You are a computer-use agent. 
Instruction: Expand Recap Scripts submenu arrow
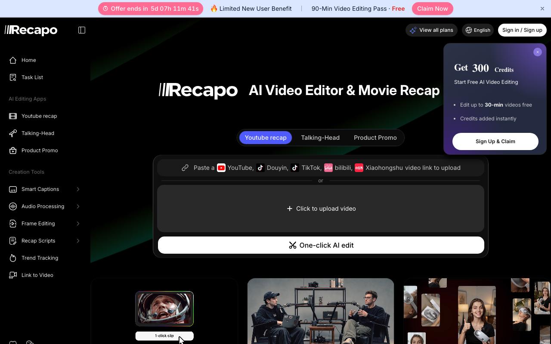tap(78, 241)
